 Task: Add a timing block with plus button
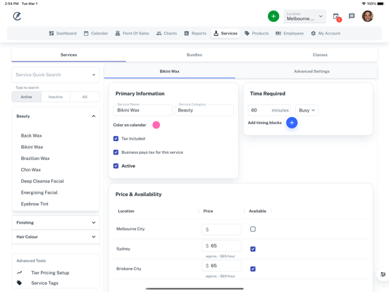click(x=292, y=123)
